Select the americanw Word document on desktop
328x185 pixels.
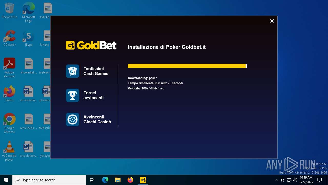[x=28, y=94]
